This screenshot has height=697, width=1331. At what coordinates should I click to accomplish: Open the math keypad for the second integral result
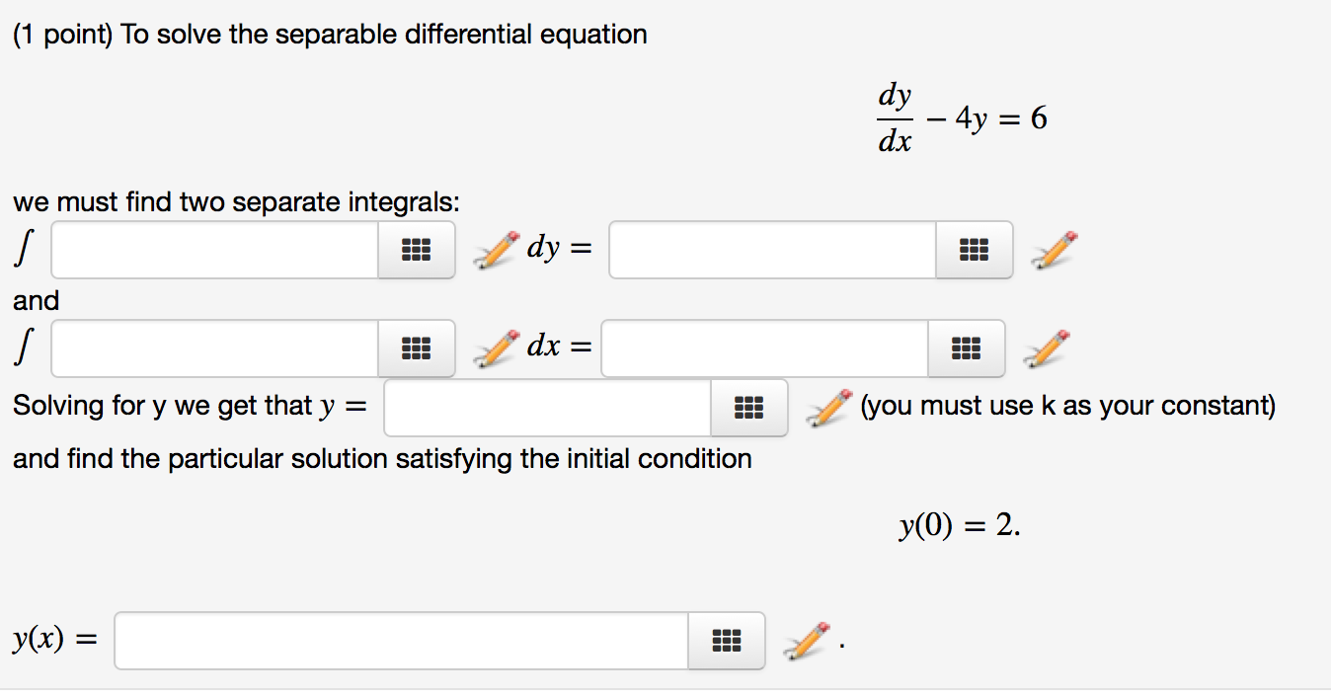(966, 348)
